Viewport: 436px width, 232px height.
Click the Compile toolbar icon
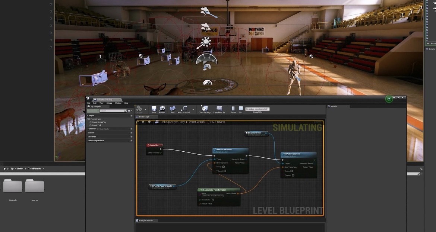(x=139, y=109)
